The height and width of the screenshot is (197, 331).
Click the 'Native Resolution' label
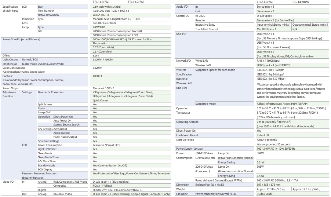point(48,15)
